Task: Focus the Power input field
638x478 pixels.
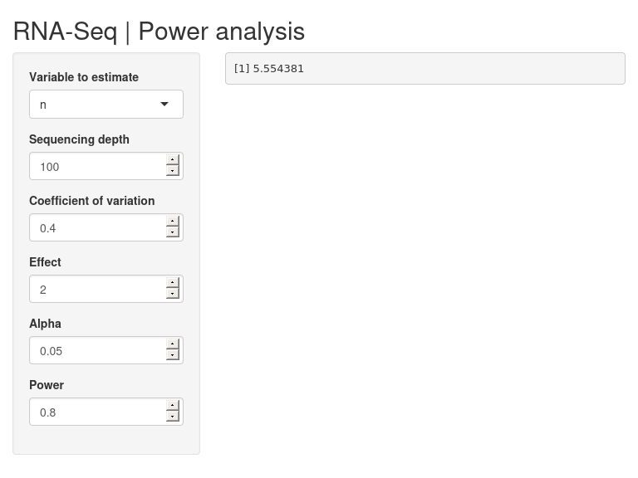Action: tap(98, 412)
